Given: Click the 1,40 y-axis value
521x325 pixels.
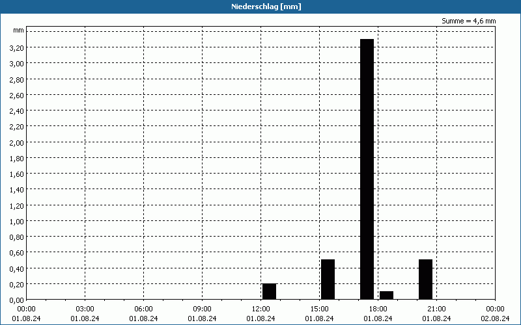Looking at the screenshot, I should 17,190.
